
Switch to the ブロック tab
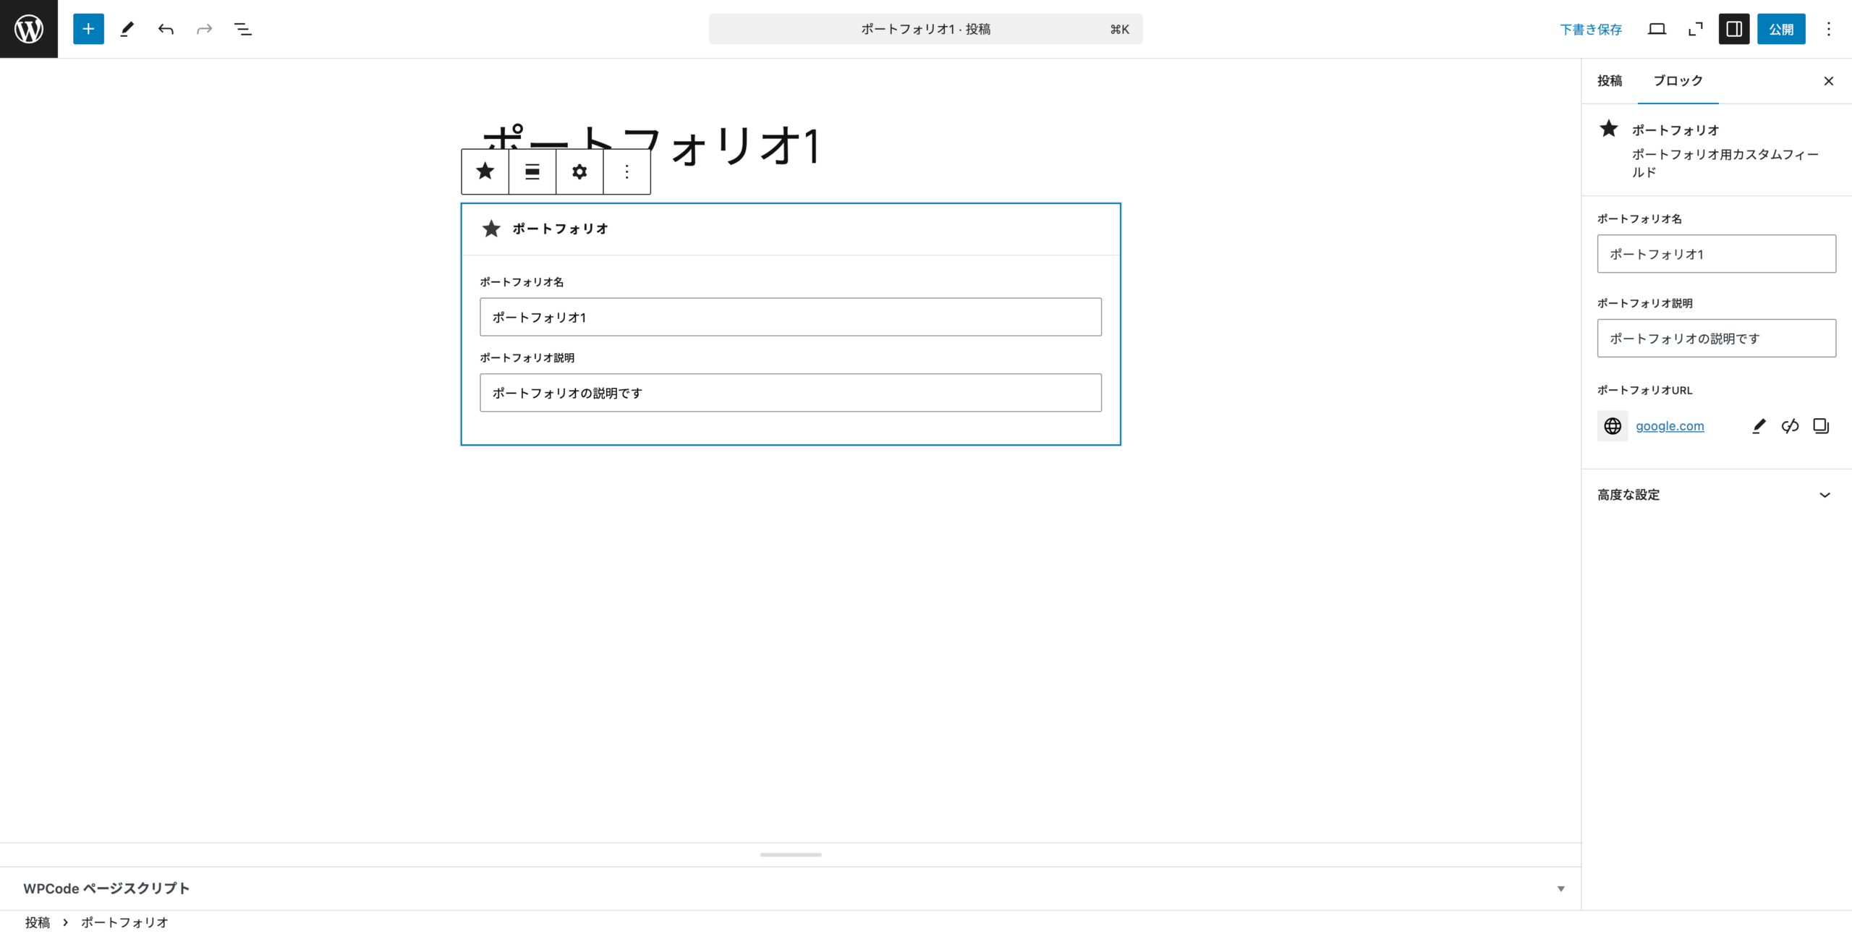(1678, 81)
